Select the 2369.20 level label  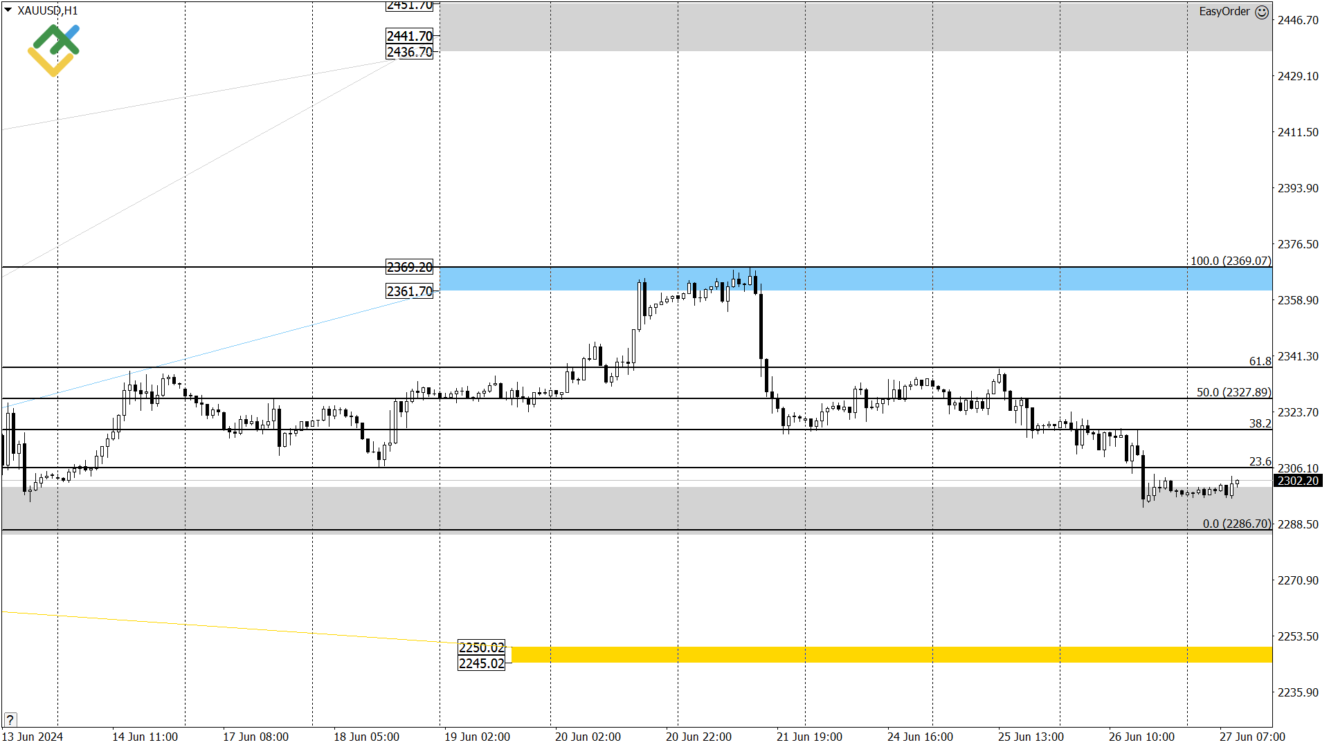[x=410, y=267]
